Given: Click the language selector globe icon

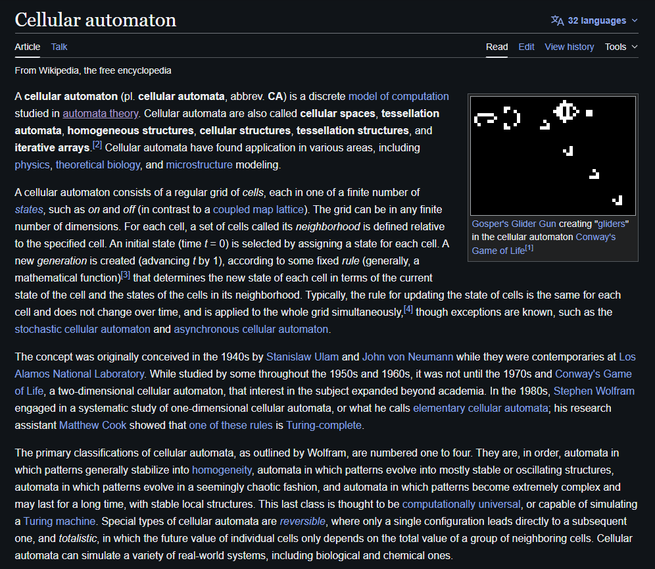Looking at the screenshot, I should pos(558,20).
